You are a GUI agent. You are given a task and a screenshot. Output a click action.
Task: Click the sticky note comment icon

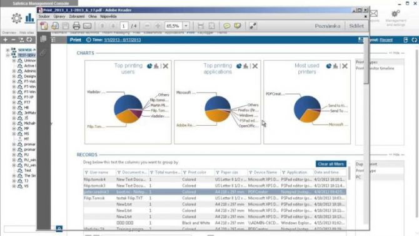[x=226, y=26]
